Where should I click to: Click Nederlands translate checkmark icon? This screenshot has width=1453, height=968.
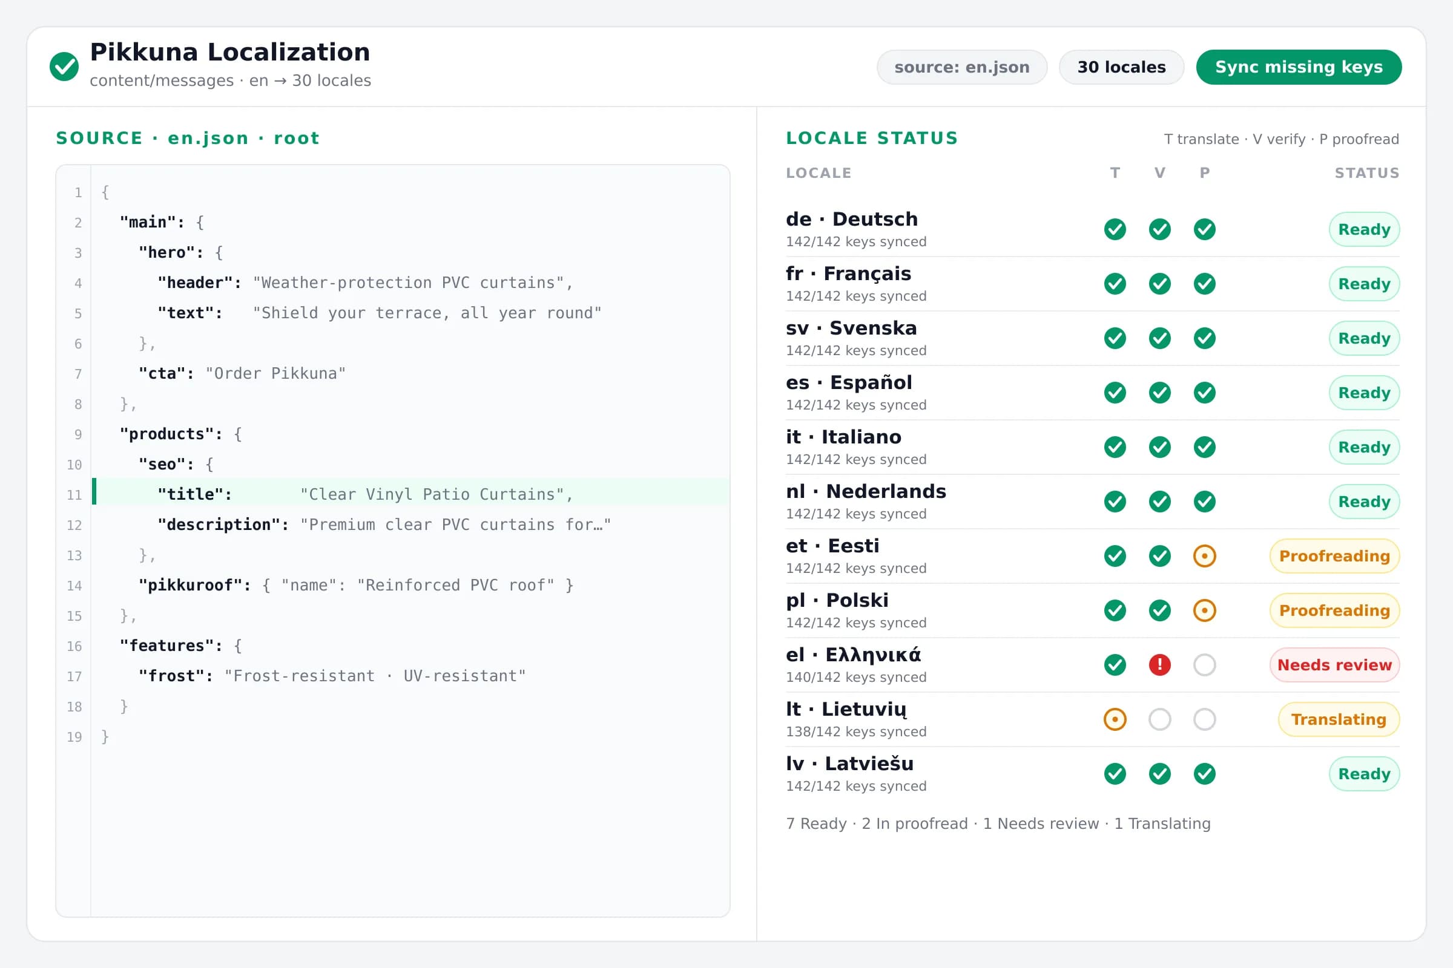point(1115,502)
